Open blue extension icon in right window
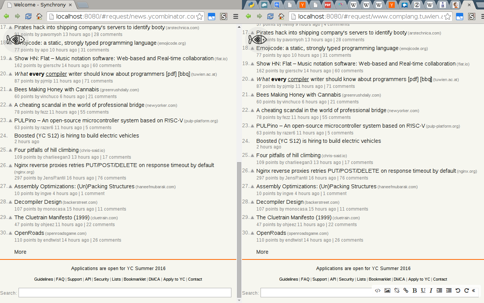The height and width of the screenshot is (303, 484). point(460,17)
